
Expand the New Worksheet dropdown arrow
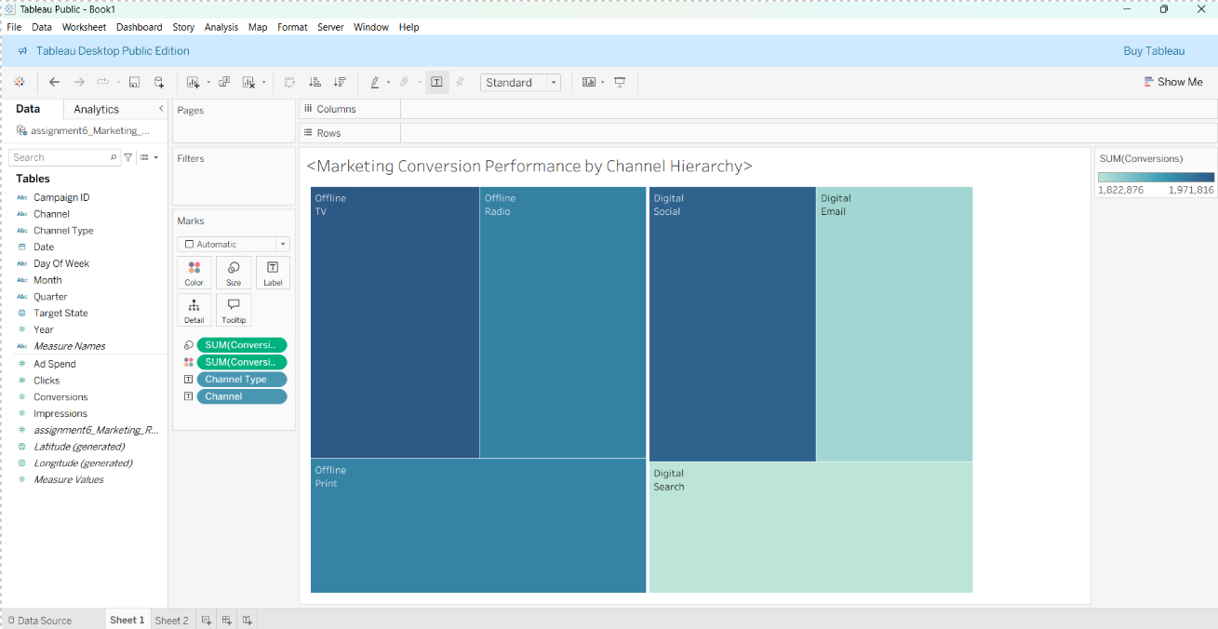pos(208,82)
